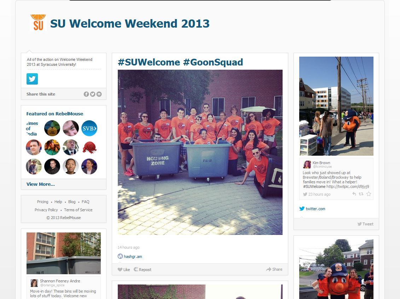Favorite Kim Brown's tweet with star icon
This screenshot has width=400, height=299.
point(369,194)
